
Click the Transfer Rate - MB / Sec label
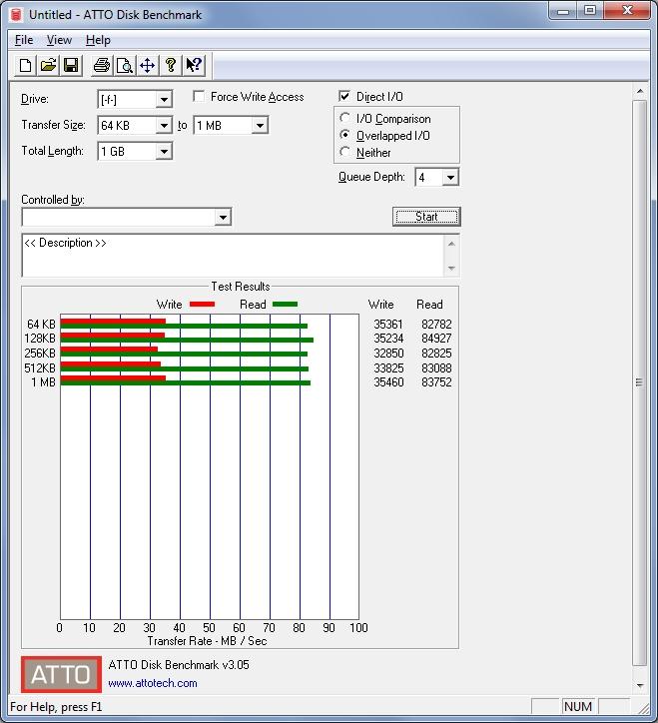[x=207, y=641]
